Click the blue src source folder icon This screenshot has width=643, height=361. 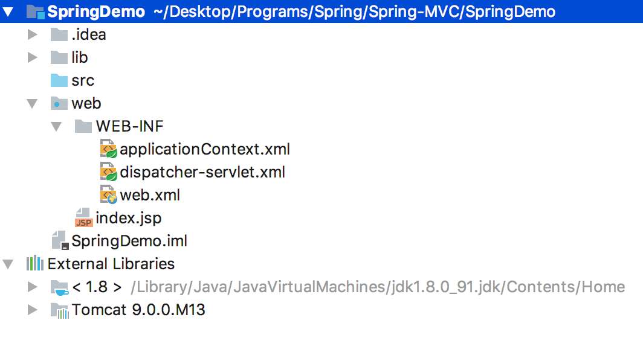[x=59, y=80]
